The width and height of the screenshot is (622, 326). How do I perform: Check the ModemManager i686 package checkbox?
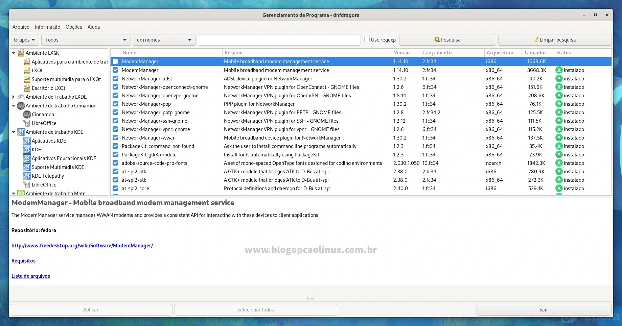coord(115,61)
